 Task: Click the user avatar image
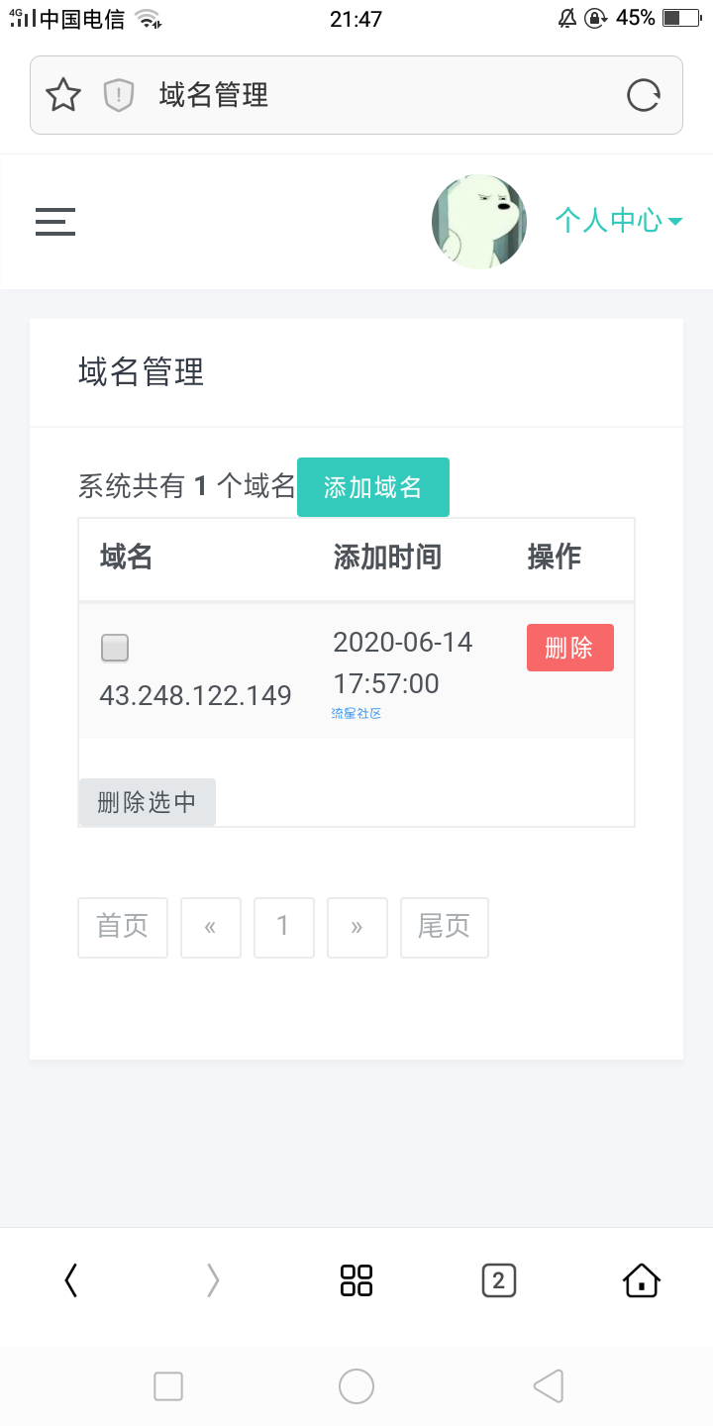pos(479,222)
